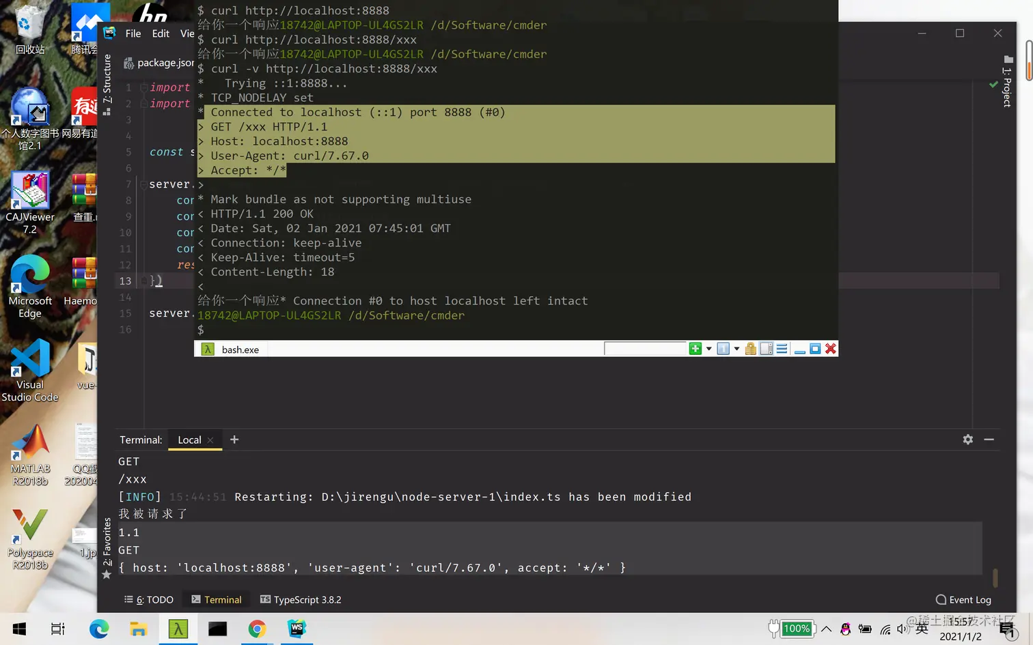This screenshot has height=645, width=1033.
Task: Open the Edit menu in WebStorm
Action: [x=161, y=33]
